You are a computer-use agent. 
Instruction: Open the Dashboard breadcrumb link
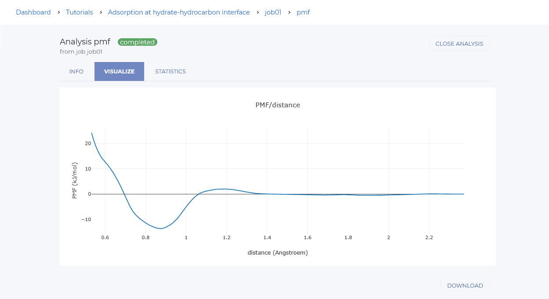[x=33, y=12]
